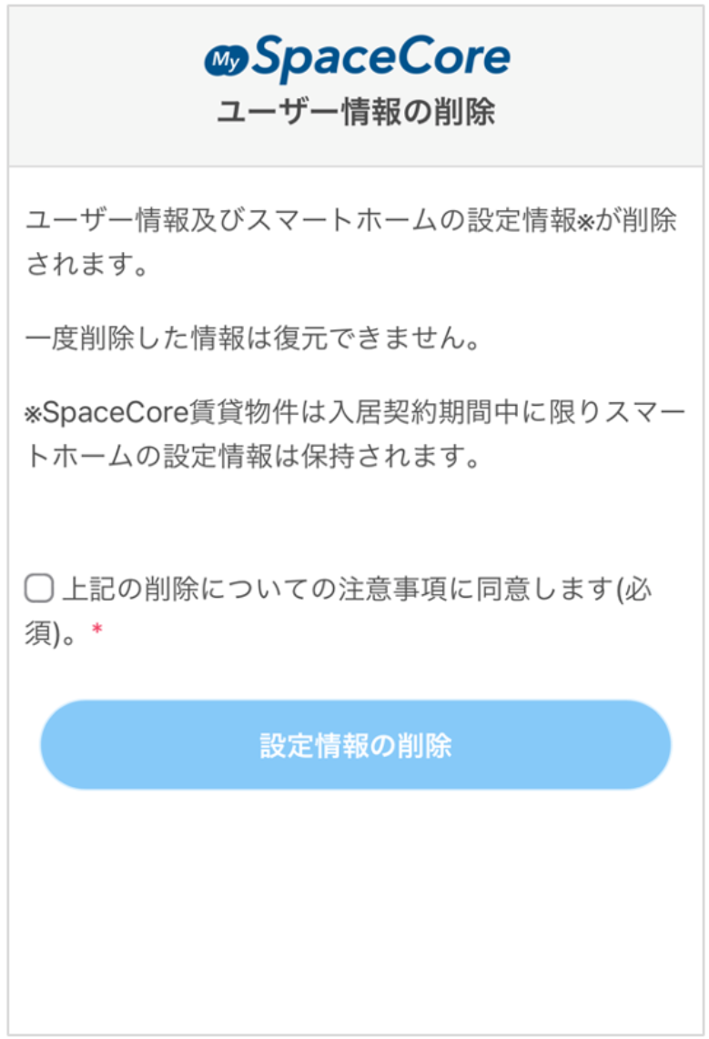Click the 須)。 text before the asterisk

tap(53, 632)
